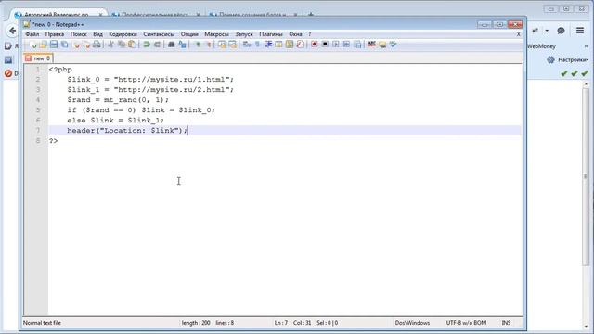This screenshot has height=334, width=594.
Task: Click the Zoom In toolbar icon
Action: point(197,45)
